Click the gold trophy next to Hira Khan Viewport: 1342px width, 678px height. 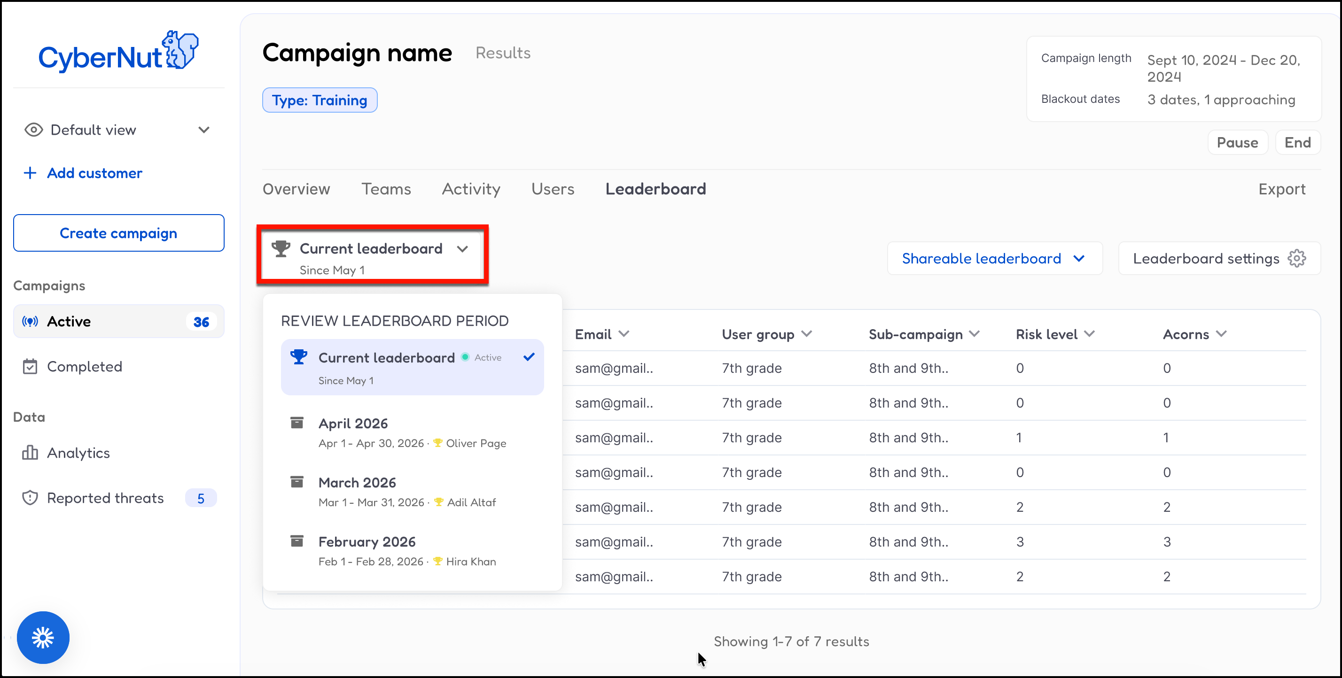(x=437, y=561)
